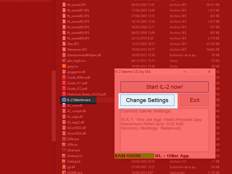
Task: Click the files.SFS file icon
Action: (64, 44)
